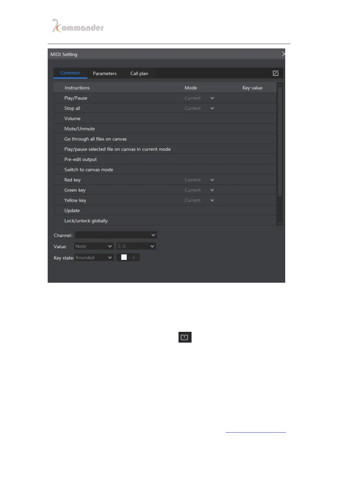Open the Parameters tab
338x478 pixels.
[105, 74]
